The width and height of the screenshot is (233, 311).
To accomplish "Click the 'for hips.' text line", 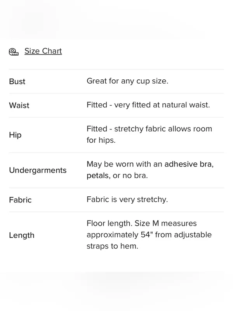I will [x=101, y=140].
